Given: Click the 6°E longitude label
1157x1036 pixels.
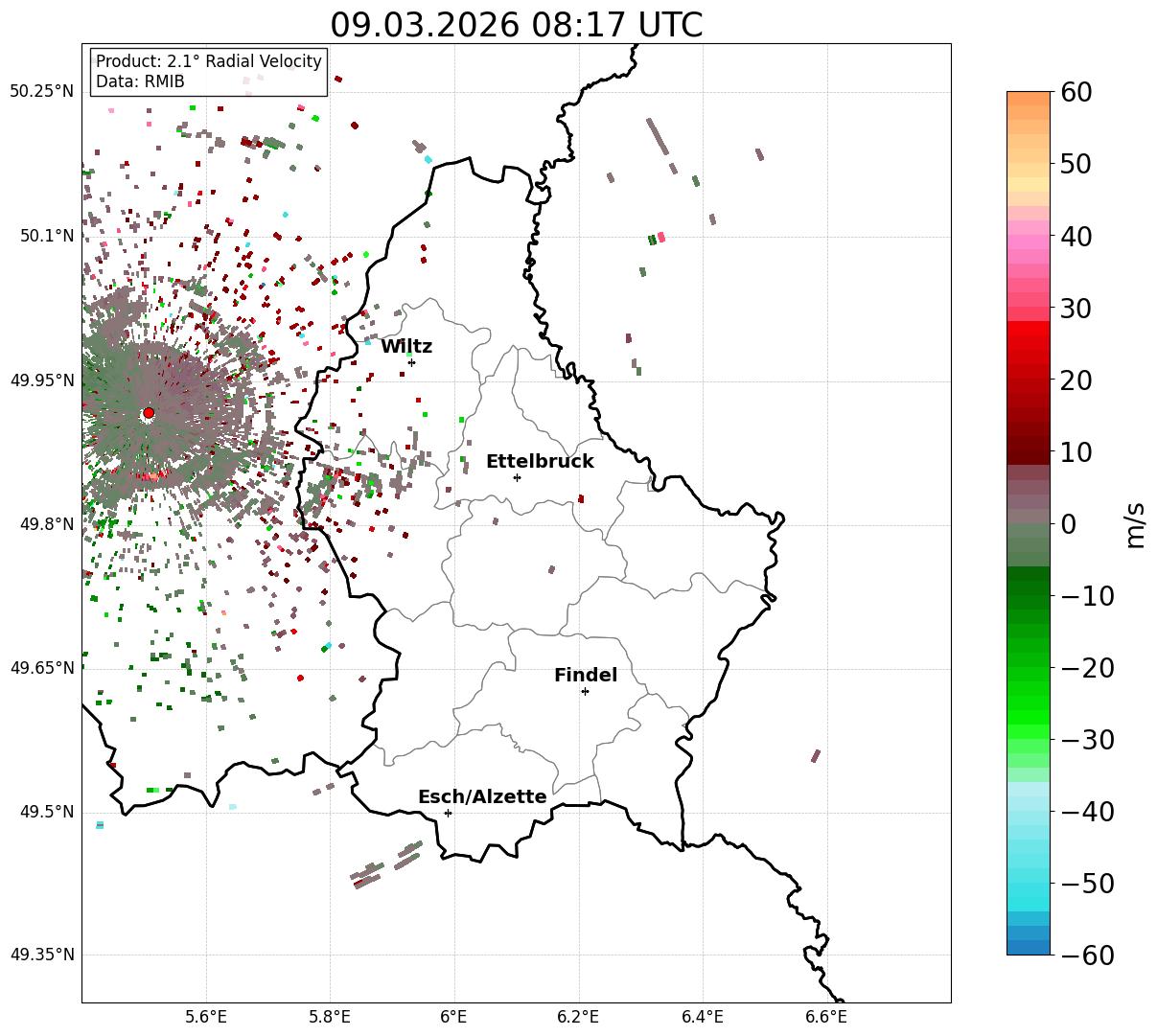Looking at the screenshot, I should point(454,1017).
